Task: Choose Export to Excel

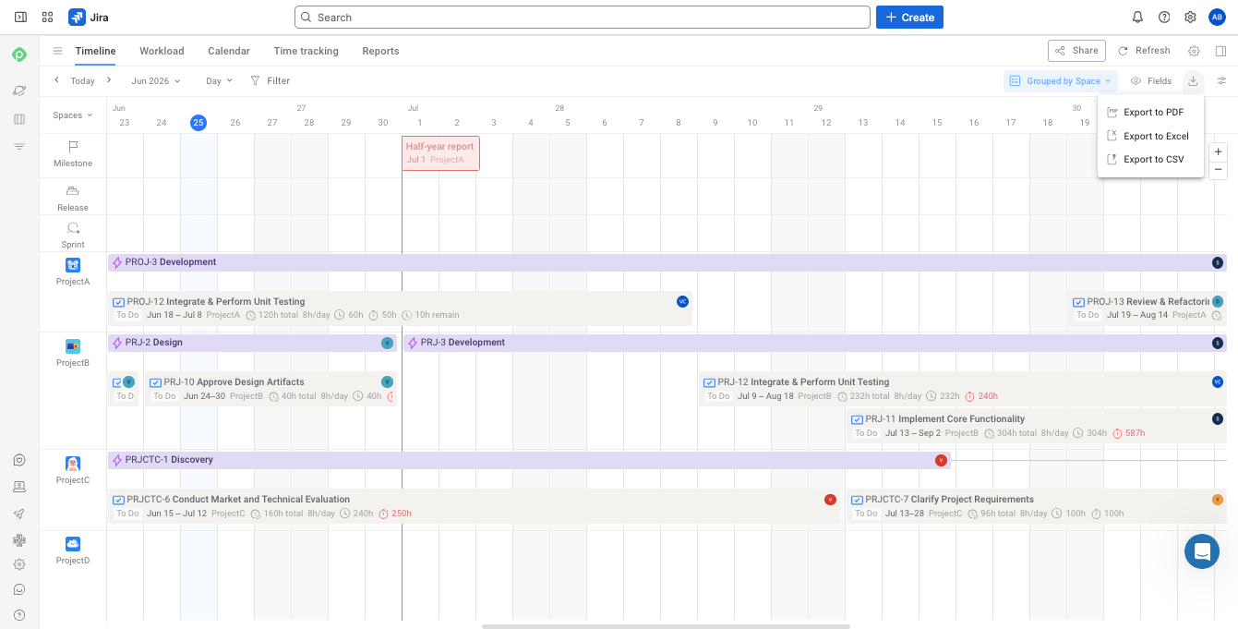Action: coord(1150,136)
